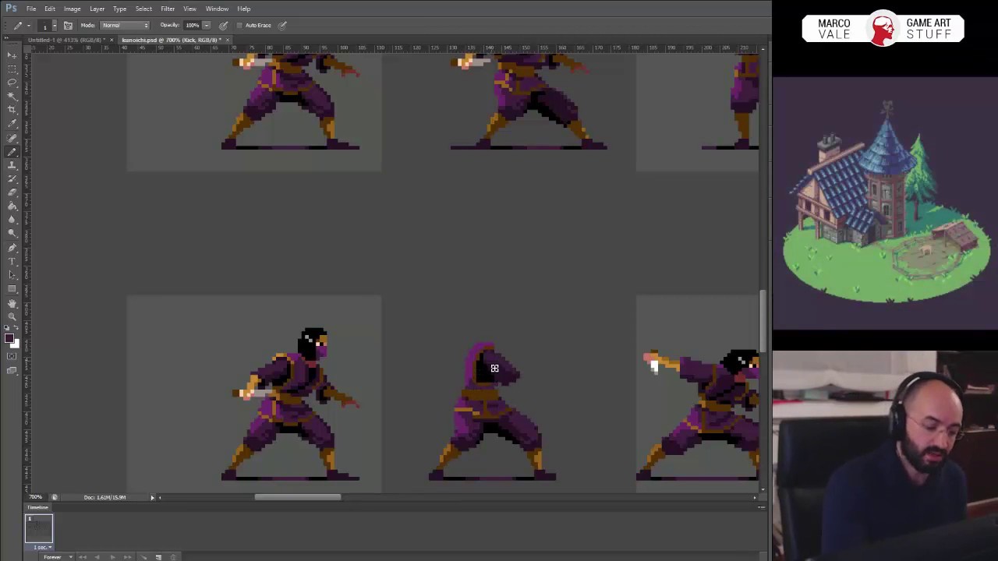This screenshot has width=998, height=561.
Task: Select the Clone Stamp tool
Action: tap(12, 165)
